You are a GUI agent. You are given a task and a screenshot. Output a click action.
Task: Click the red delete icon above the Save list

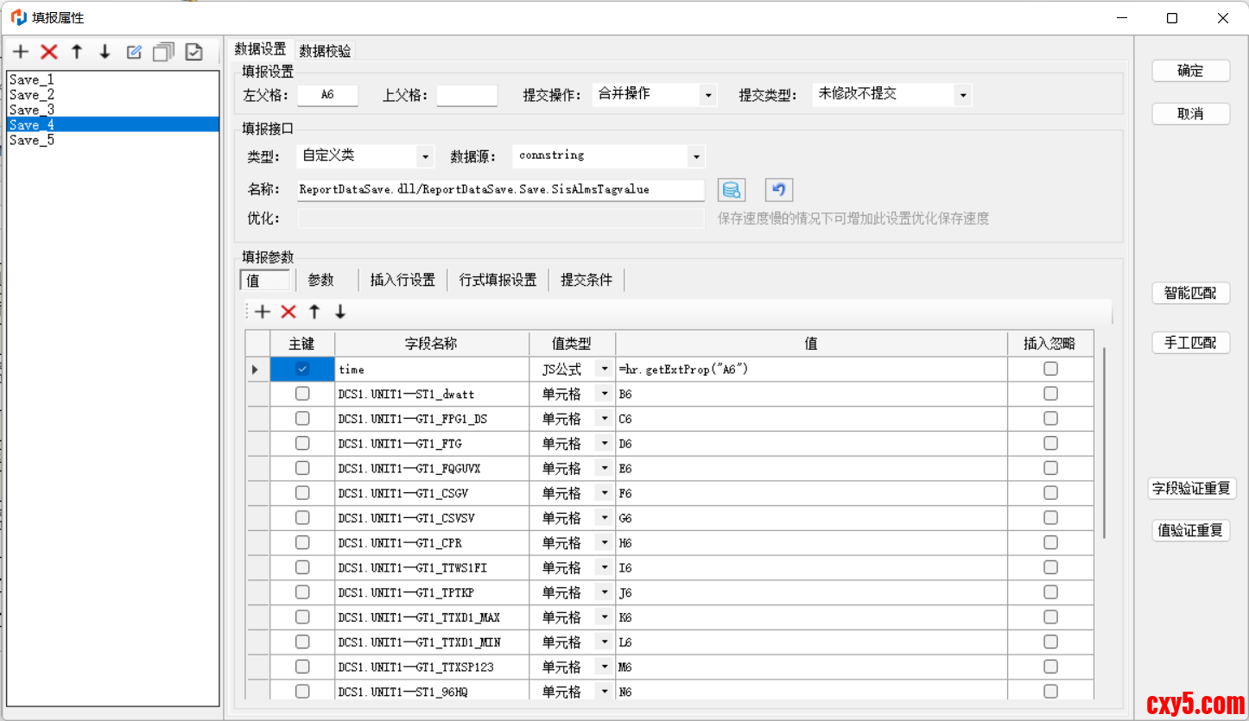[49, 52]
